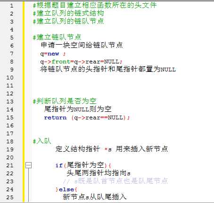
Task: Click line number 25 in the gutter
Action: click(x=10, y=197)
